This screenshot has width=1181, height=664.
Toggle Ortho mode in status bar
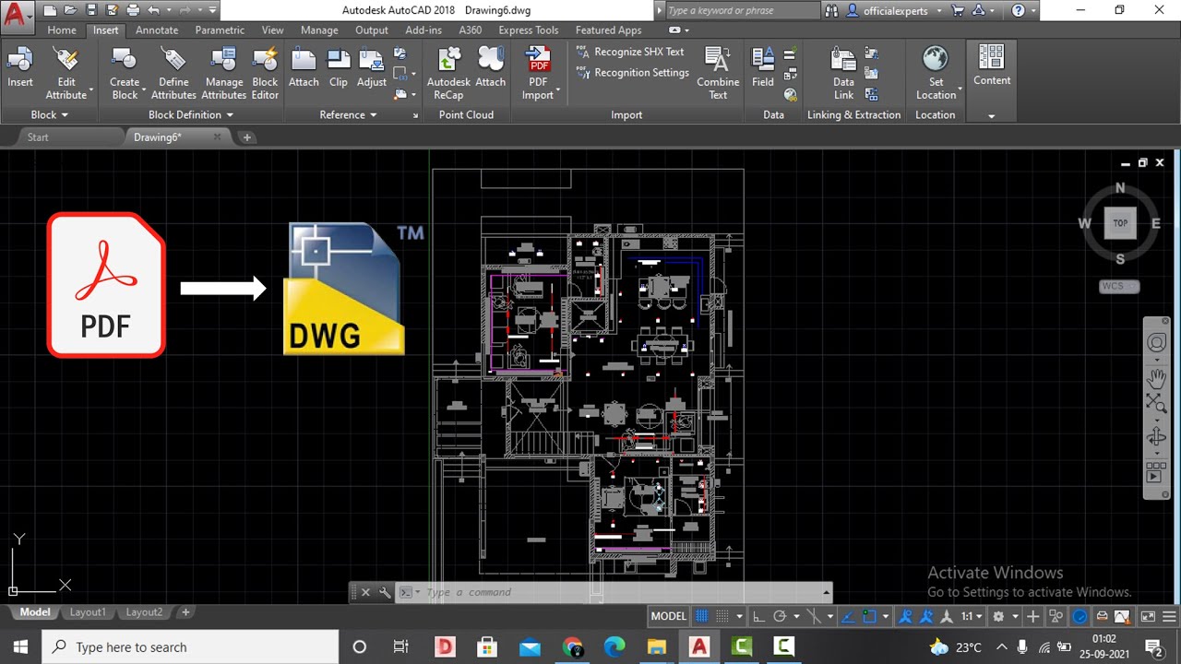point(758,616)
